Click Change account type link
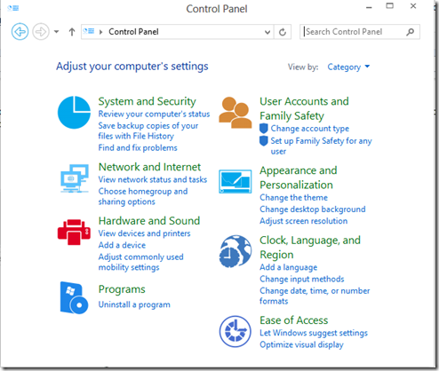 click(x=310, y=129)
